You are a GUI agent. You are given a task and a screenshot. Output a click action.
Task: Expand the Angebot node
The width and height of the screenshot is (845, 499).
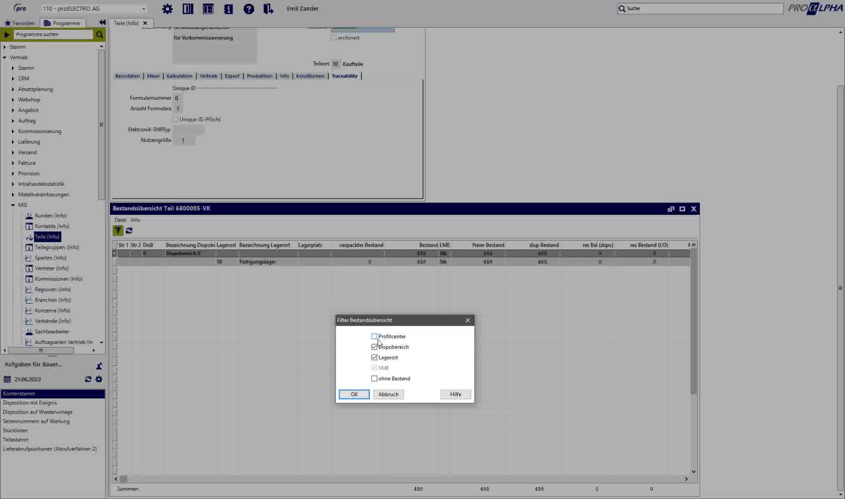pyautogui.click(x=13, y=110)
